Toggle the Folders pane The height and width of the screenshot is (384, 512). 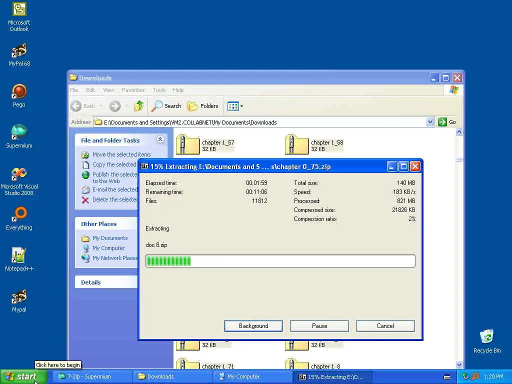(x=203, y=106)
